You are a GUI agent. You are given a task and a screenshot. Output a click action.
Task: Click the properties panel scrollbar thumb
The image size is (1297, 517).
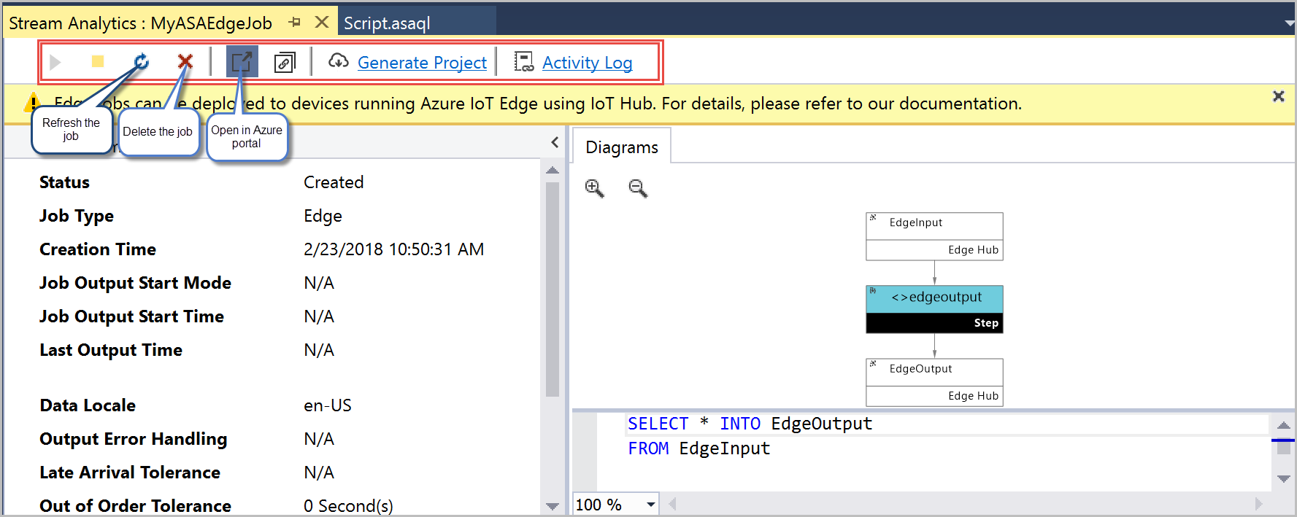tap(553, 289)
